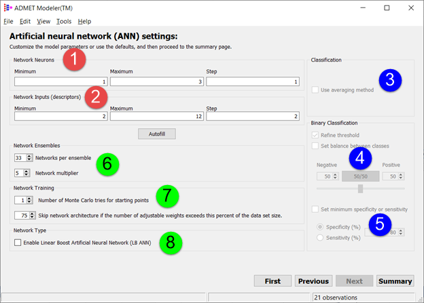The image size is (424, 303).
Task: Click the 'Network Type' group label
Action: pos(30,230)
